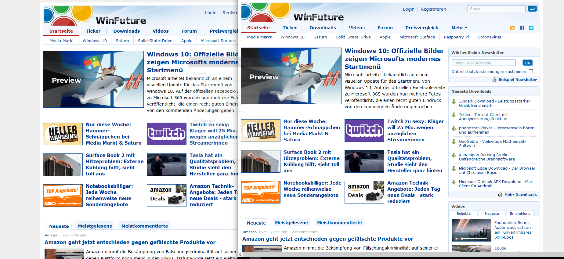Select Empfehlung videos tab
The height and width of the screenshot is (259, 564).
(x=520, y=214)
